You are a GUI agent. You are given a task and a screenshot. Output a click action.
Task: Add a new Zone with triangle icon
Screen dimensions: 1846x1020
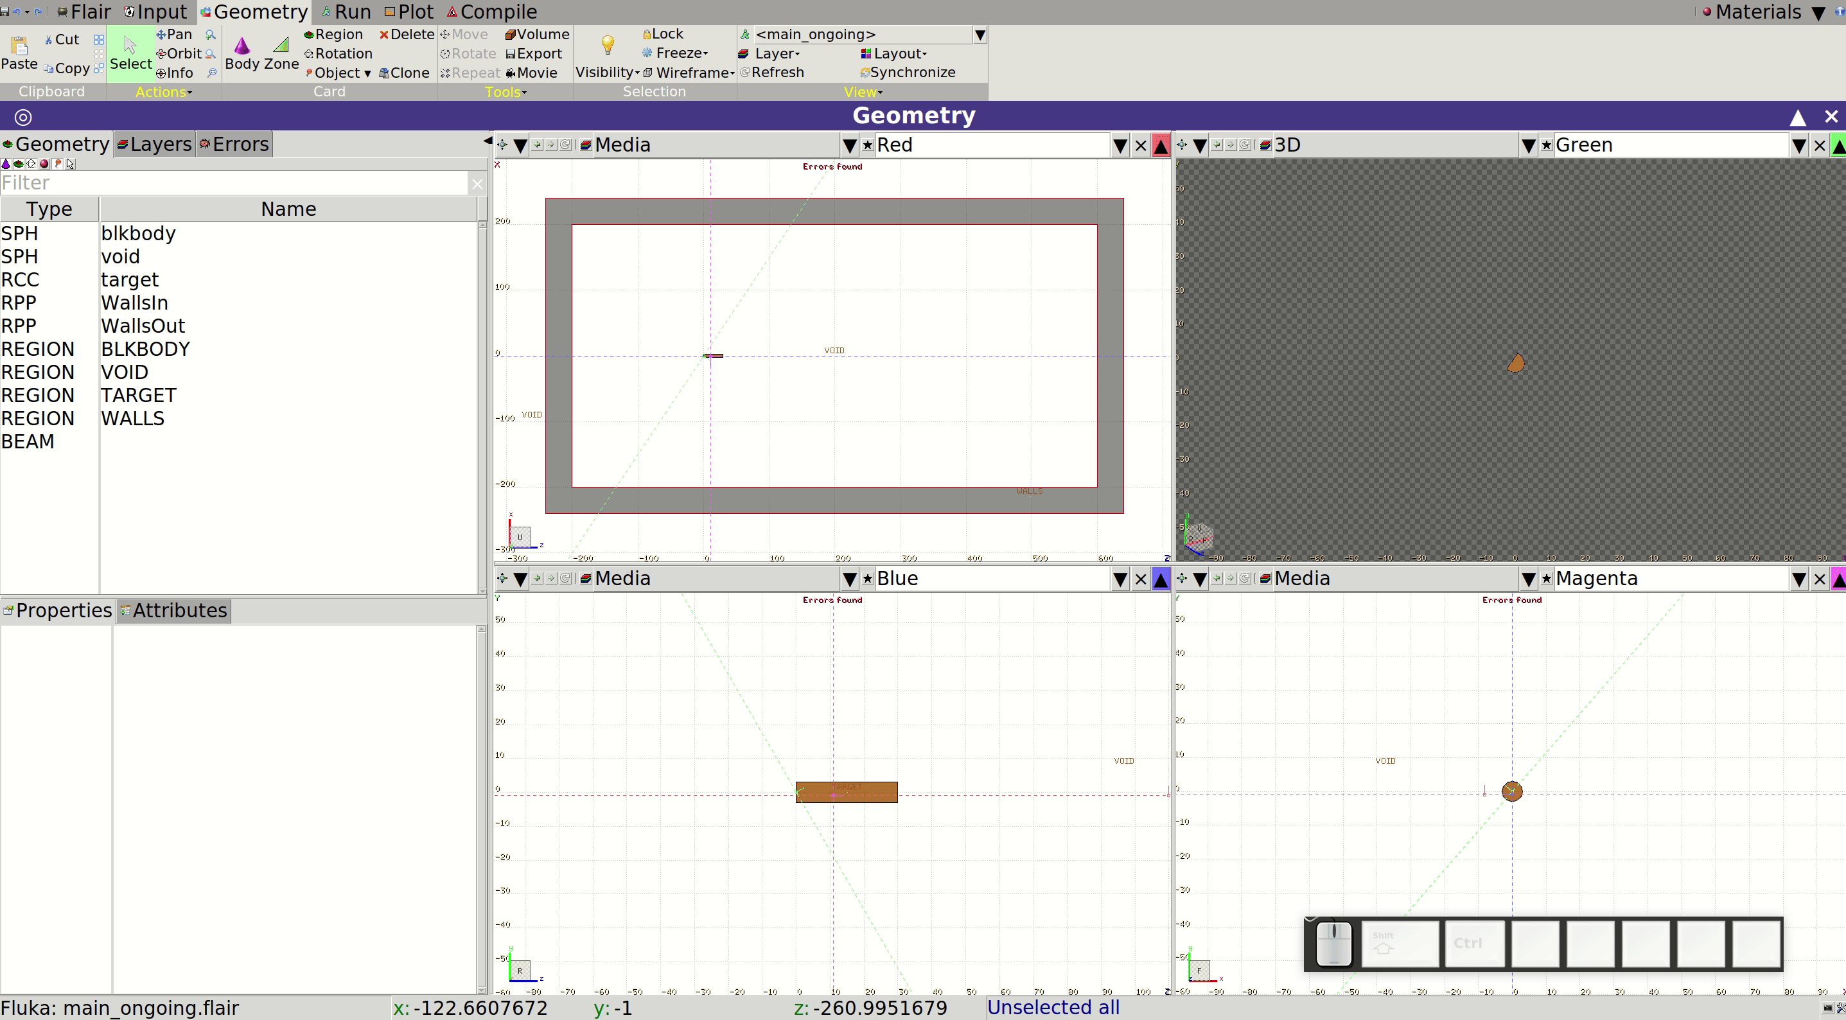(281, 53)
